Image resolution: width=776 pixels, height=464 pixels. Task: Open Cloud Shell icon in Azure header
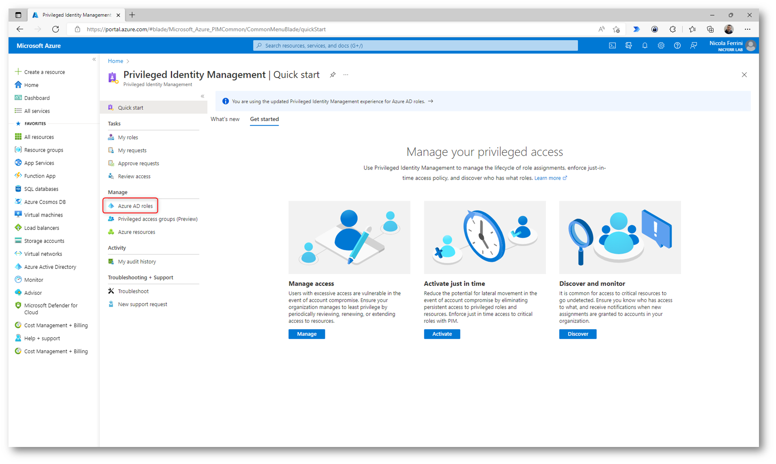(612, 45)
